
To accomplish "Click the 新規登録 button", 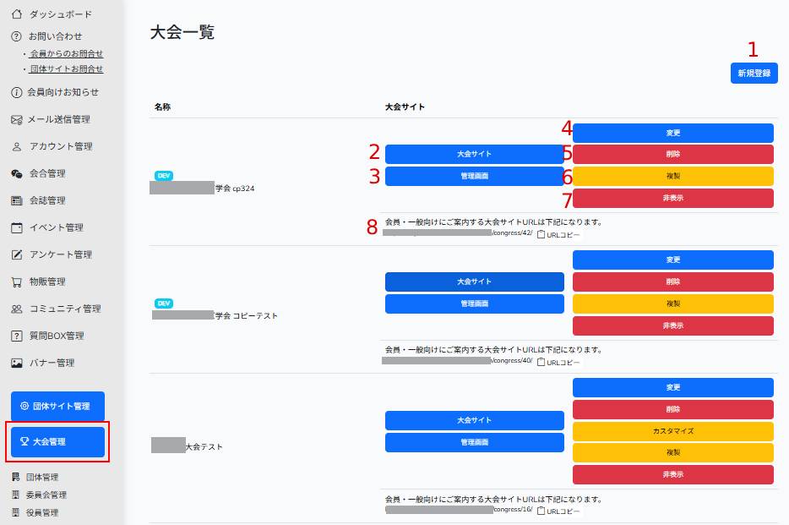I will coord(754,74).
